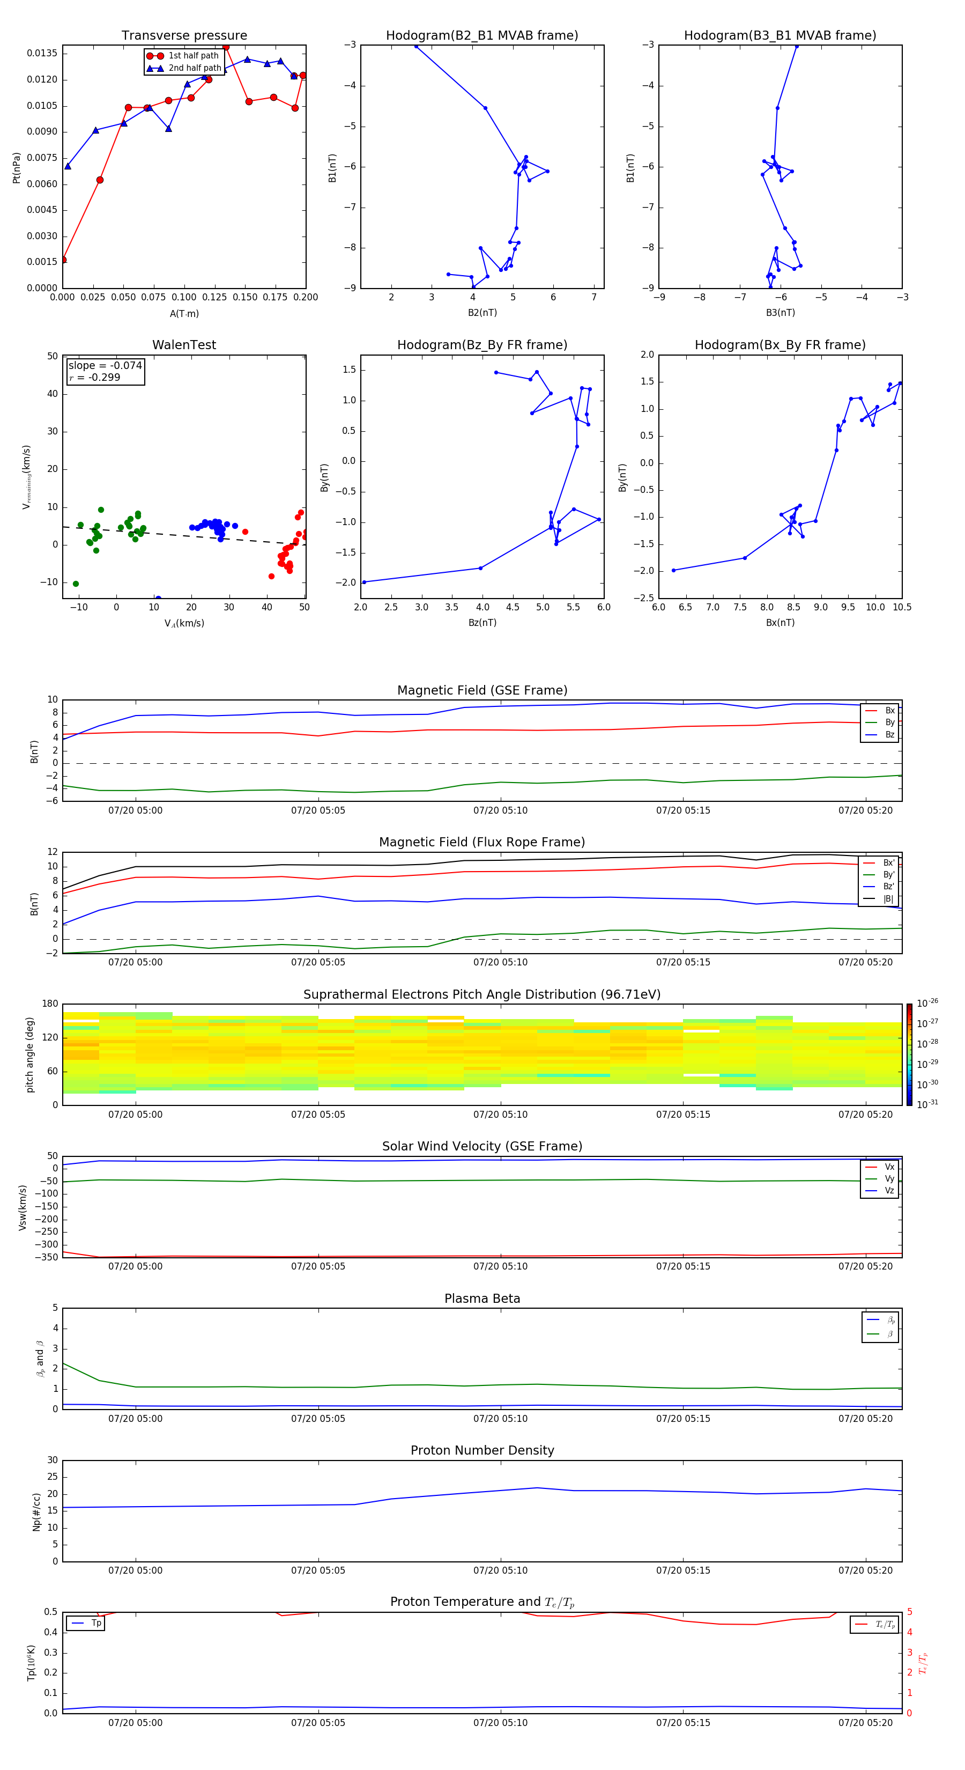Select the β entry in Plasma Beta legend

click(880, 1334)
